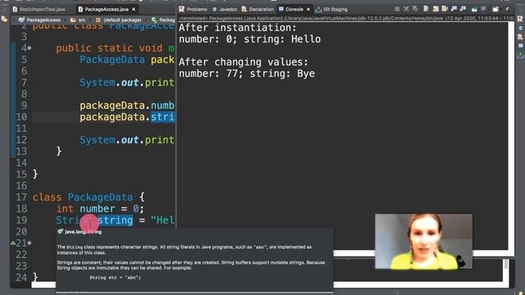Image resolution: width=525 pixels, height=295 pixels.
Task: Click java.lang.String header in hover tooltip
Action: (83, 231)
